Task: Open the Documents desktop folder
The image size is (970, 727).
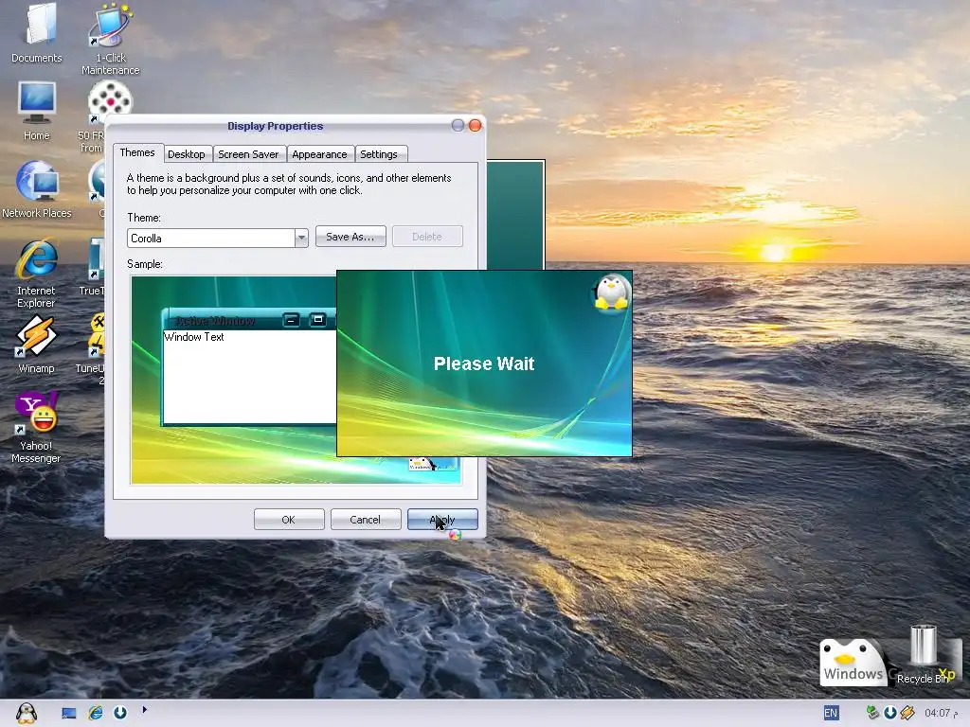Action: coord(37,32)
